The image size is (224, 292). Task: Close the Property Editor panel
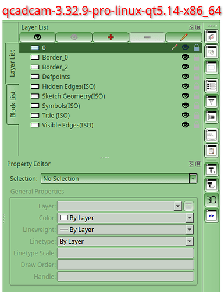pos(198,164)
